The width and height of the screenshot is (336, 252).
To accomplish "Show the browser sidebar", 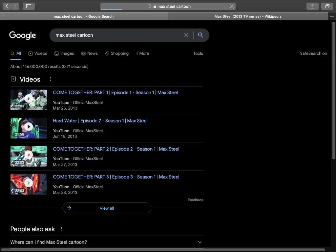I will coord(29,6).
